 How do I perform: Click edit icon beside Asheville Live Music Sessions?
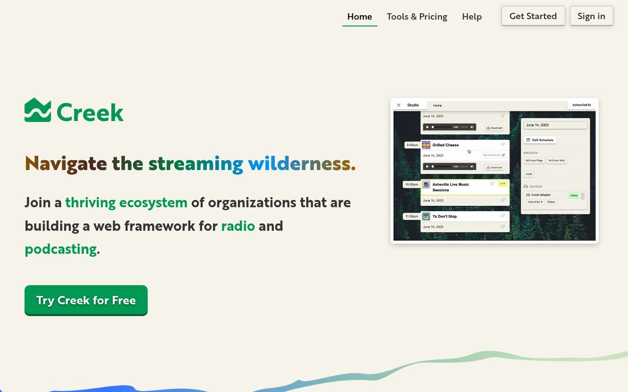click(x=492, y=183)
